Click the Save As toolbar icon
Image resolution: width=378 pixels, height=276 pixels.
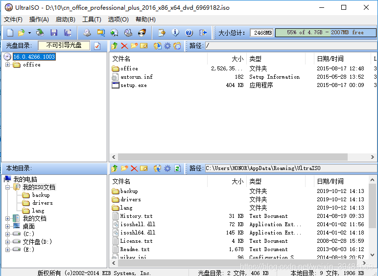[68, 32]
